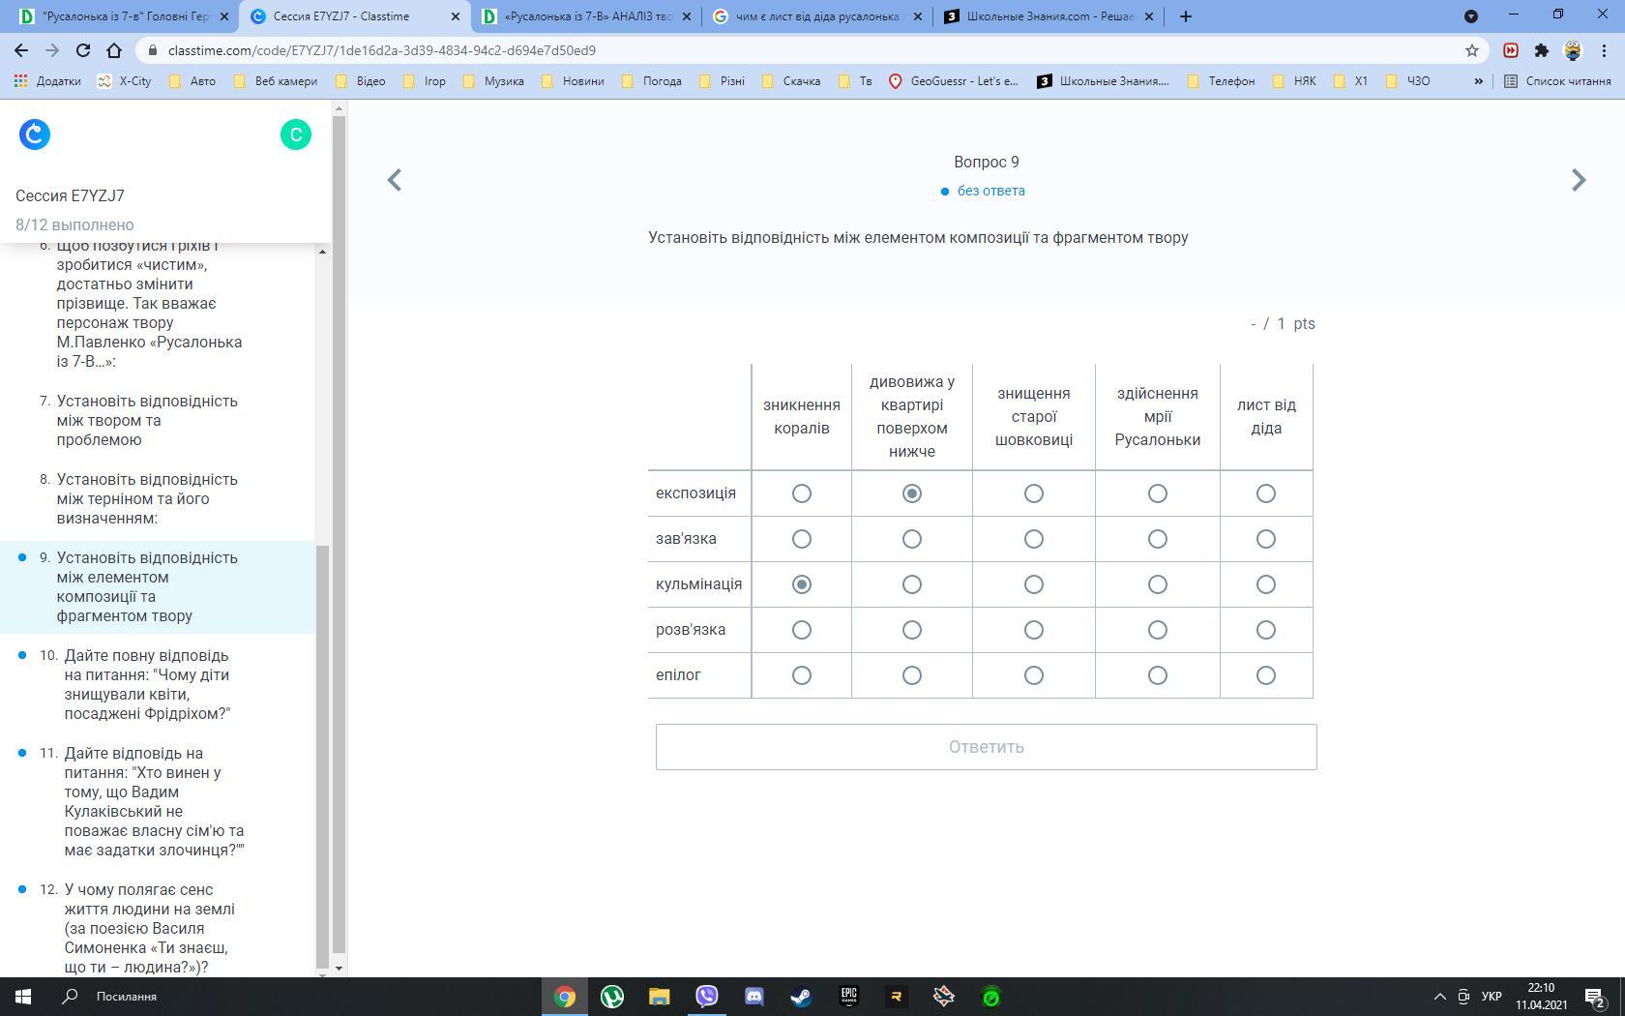Go to previous question with left arrow
Viewport: 1625px width, 1016px height.
pos(395,180)
